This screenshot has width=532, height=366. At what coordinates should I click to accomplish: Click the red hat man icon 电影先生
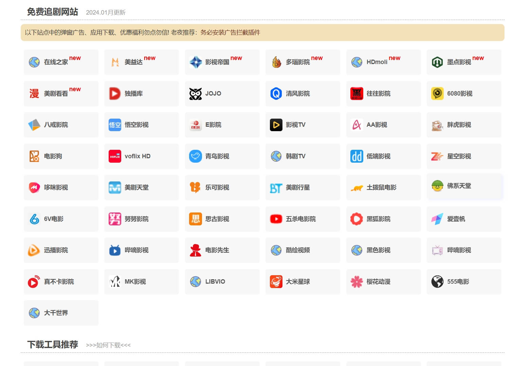pos(195,250)
